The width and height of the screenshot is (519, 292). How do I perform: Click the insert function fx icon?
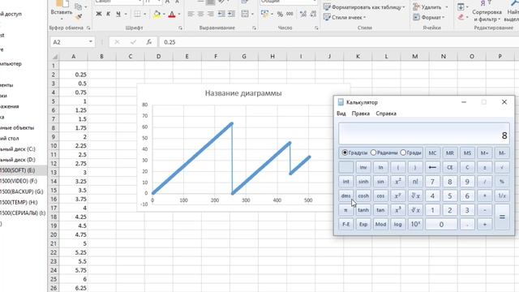click(149, 42)
